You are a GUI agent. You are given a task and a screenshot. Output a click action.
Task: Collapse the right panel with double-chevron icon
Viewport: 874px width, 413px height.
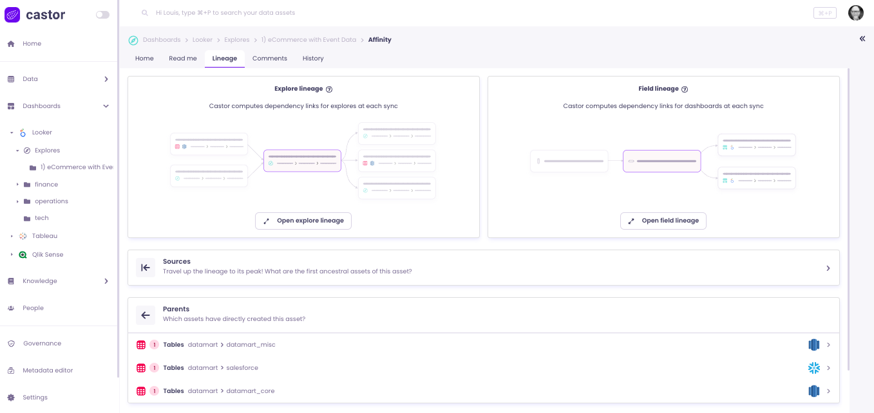[x=862, y=39]
